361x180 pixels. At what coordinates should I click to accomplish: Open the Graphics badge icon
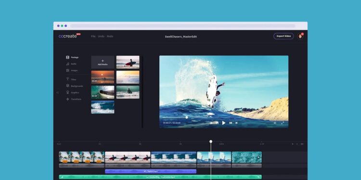(x=68, y=92)
